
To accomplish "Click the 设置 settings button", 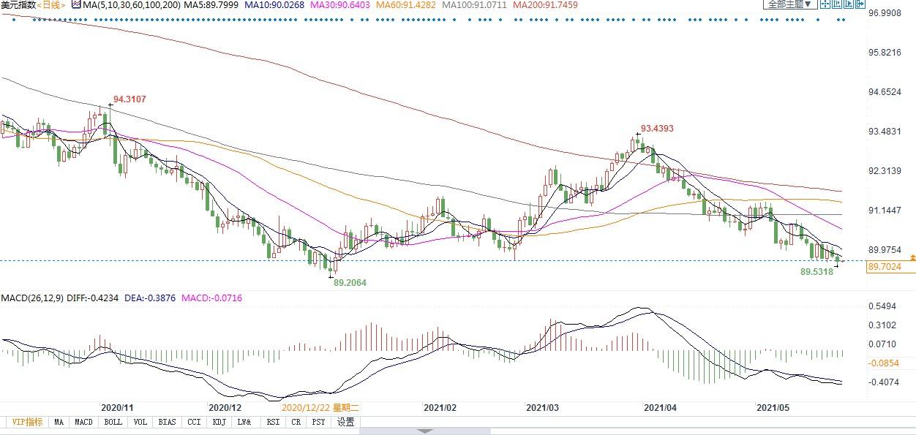I will pyautogui.click(x=346, y=422).
